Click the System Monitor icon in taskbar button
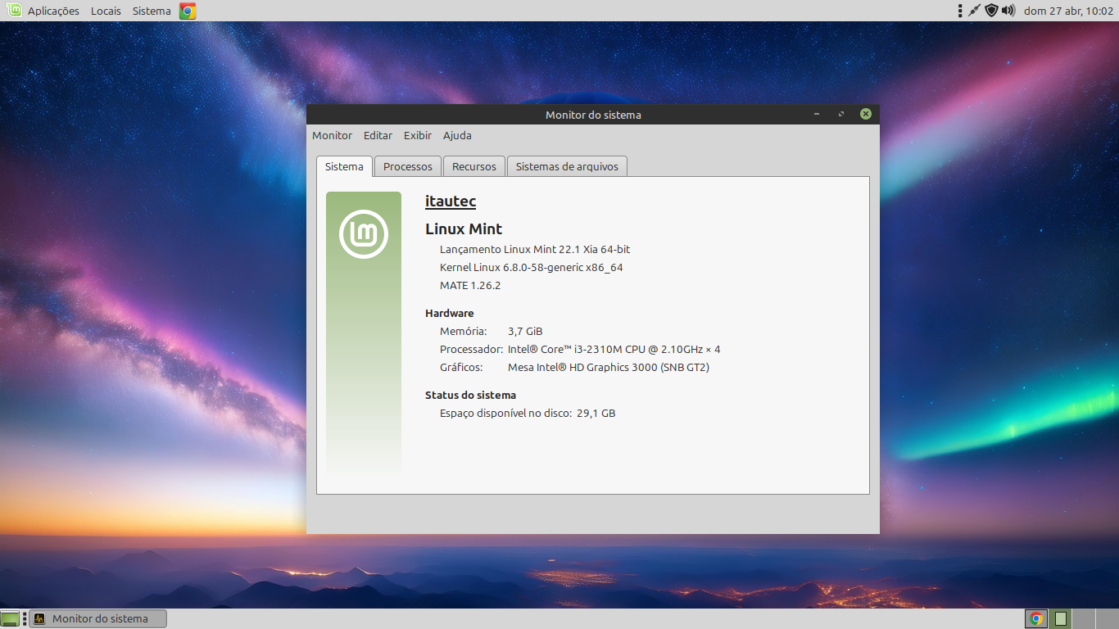Image resolution: width=1119 pixels, height=629 pixels. [39, 618]
